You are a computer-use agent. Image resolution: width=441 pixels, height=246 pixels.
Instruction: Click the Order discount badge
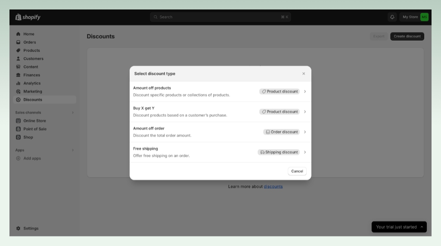coord(282,132)
